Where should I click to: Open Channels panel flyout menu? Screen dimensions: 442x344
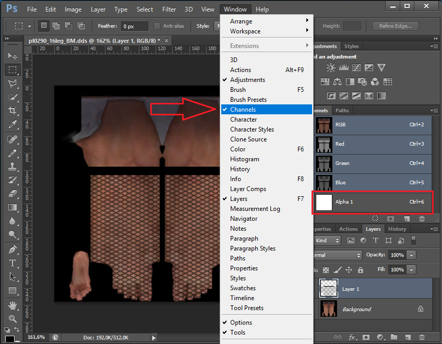tap(434, 111)
